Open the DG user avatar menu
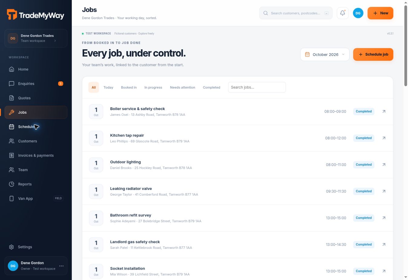Image resolution: width=408 pixels, height=280 pixels. [x=358, y=13]
